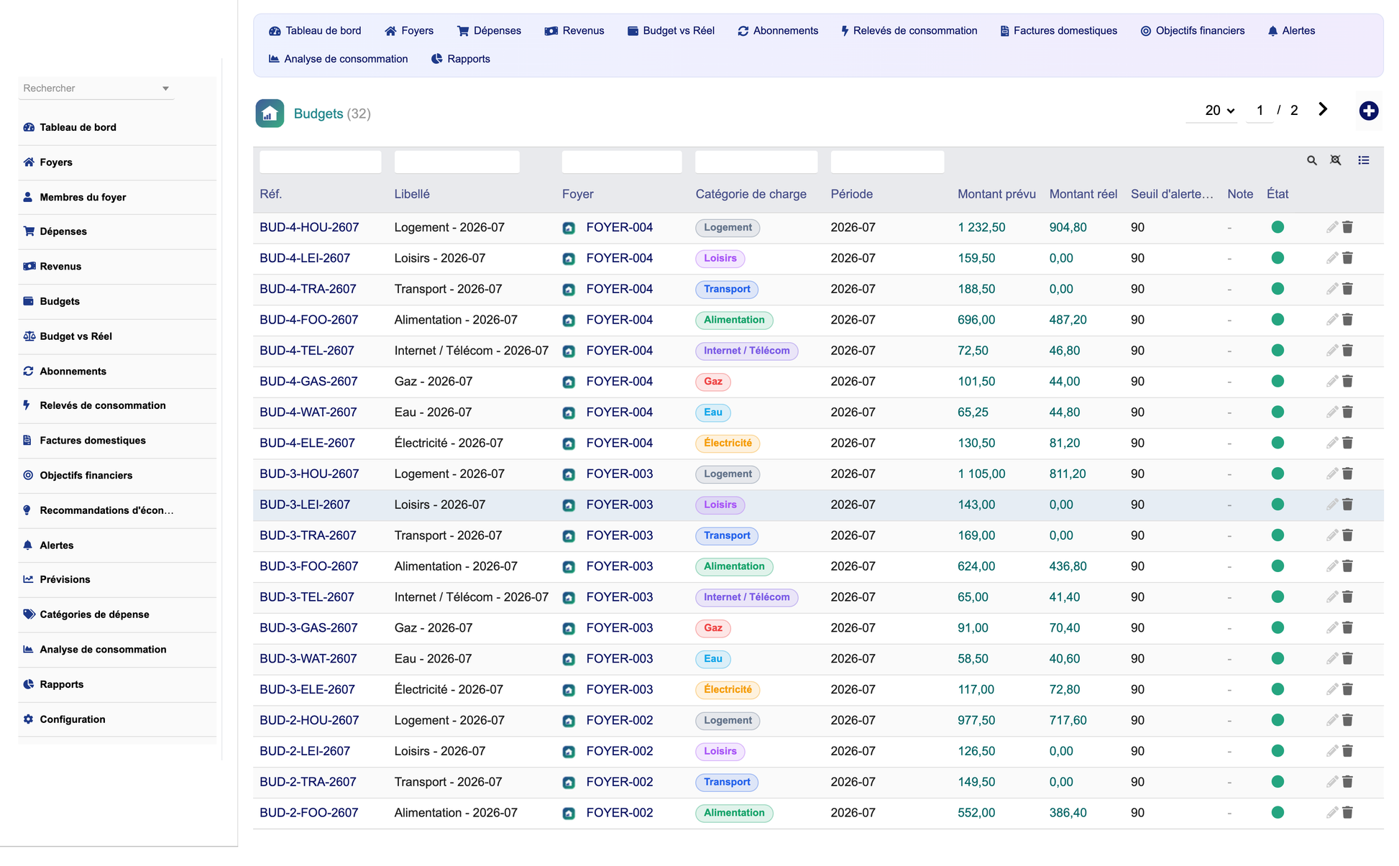
Task: Click the bell icon beside Alertes in the sidebar
Action: (28, 545)
